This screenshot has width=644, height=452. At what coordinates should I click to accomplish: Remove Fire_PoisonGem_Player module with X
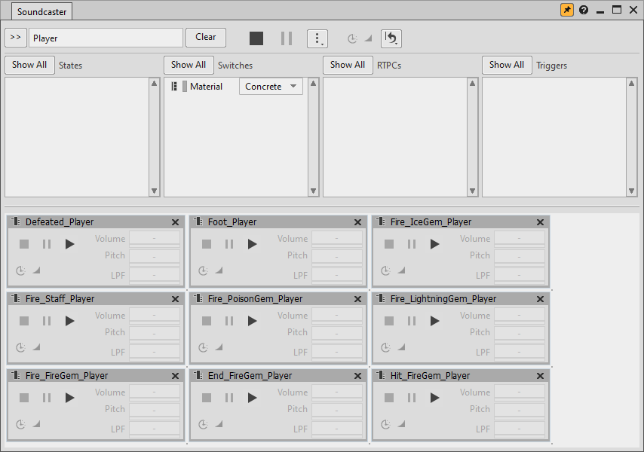point(357,299)
